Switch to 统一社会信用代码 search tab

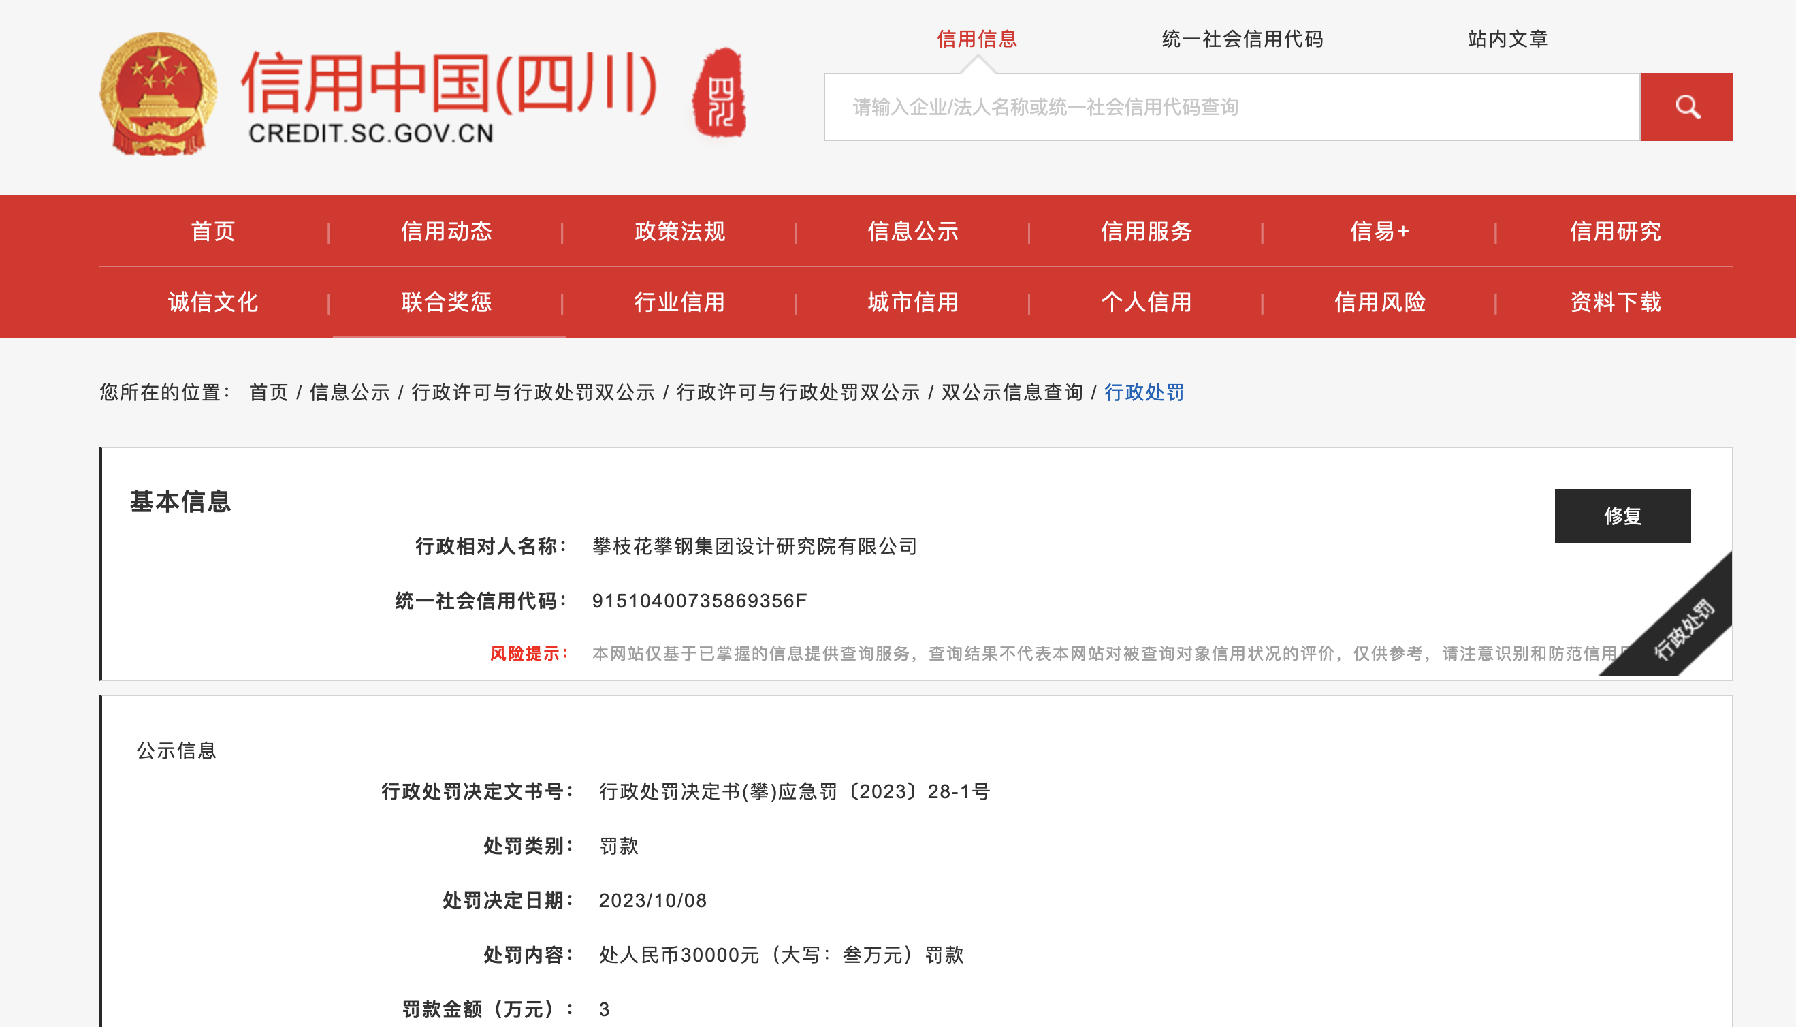(1242, 39)
